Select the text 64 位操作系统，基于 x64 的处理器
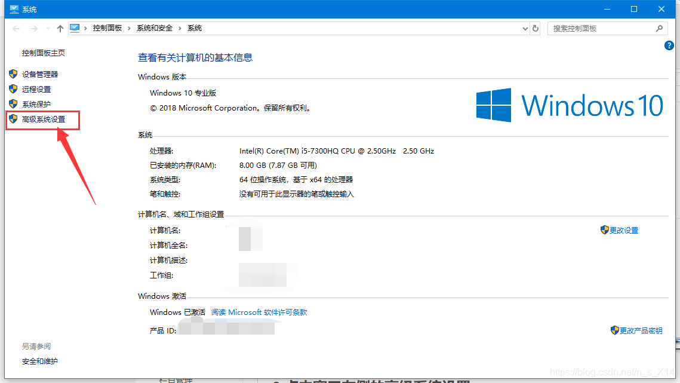The width and height of the screenshot is (680, 383). point(296,180)
